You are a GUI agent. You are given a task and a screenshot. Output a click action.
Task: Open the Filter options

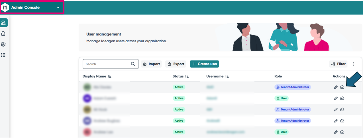pos(338,64)
